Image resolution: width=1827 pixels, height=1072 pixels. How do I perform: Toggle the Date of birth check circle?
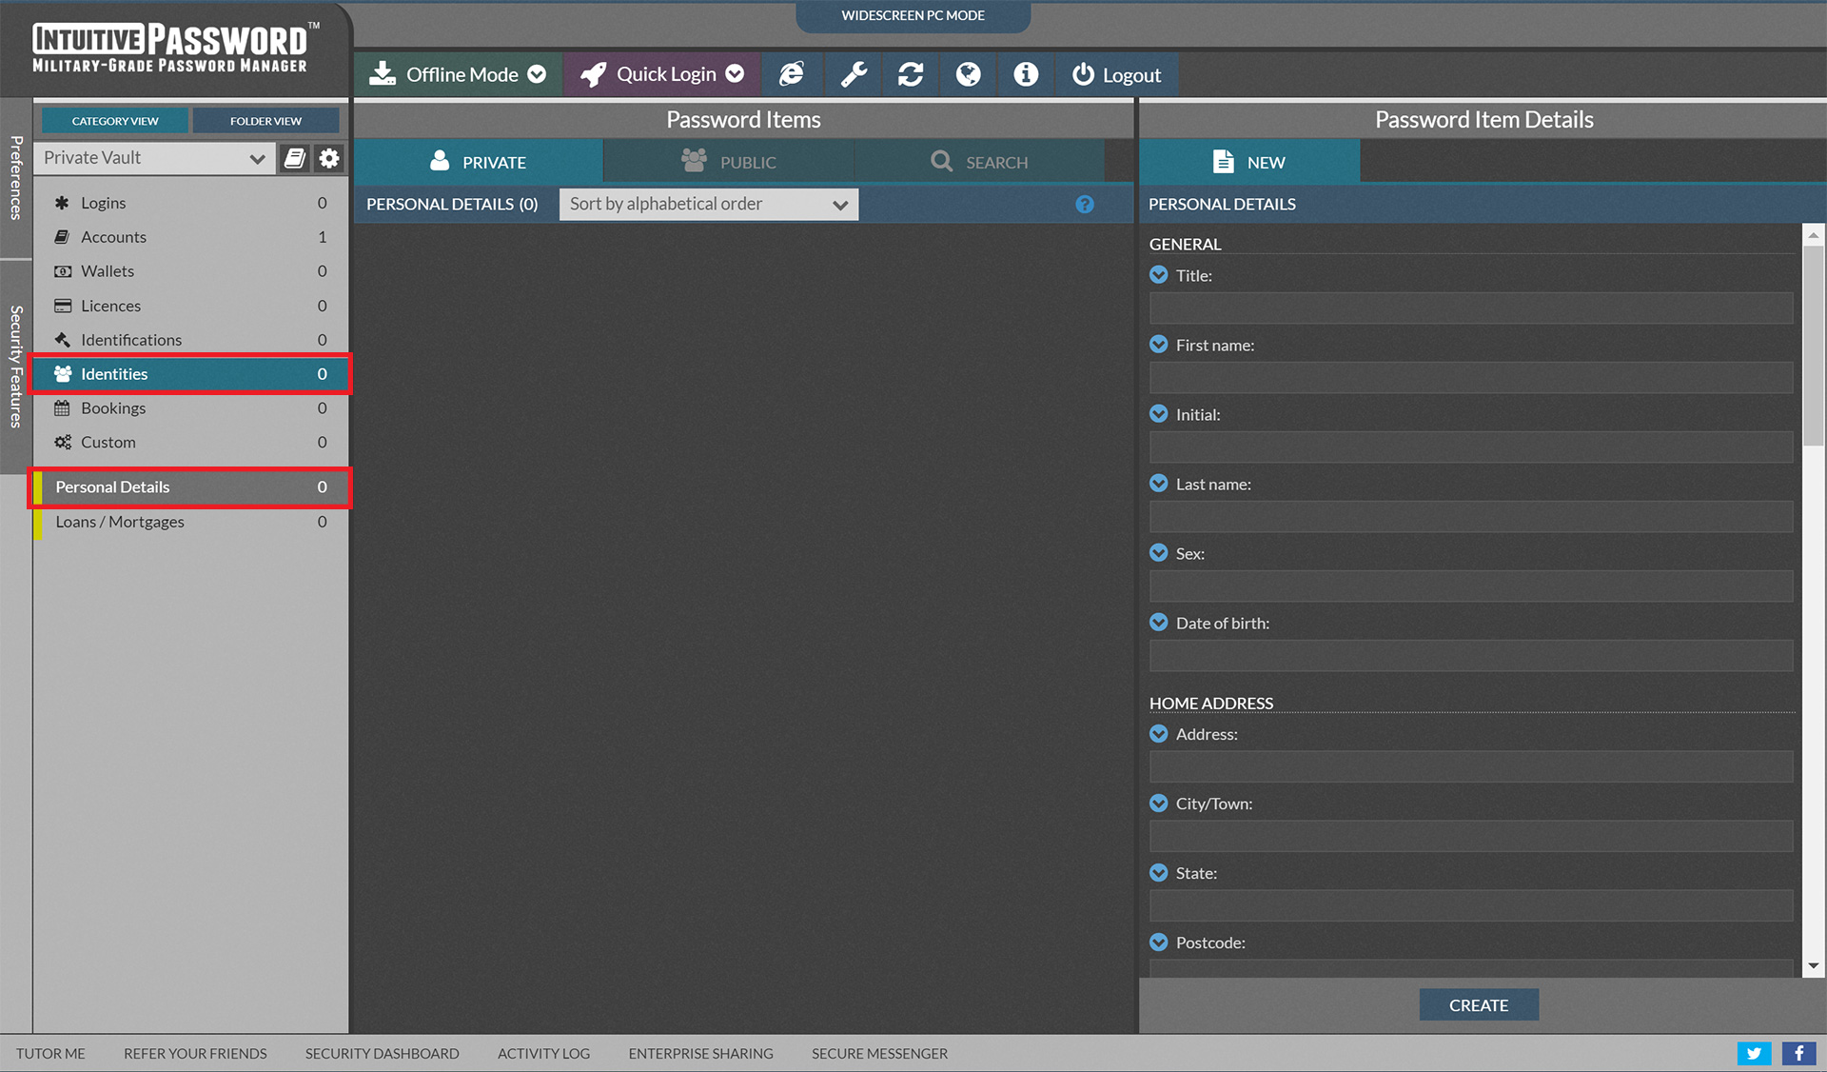1158,623
